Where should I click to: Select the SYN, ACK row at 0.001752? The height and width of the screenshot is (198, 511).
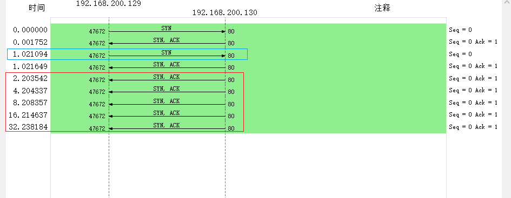(x=248, y=42)
